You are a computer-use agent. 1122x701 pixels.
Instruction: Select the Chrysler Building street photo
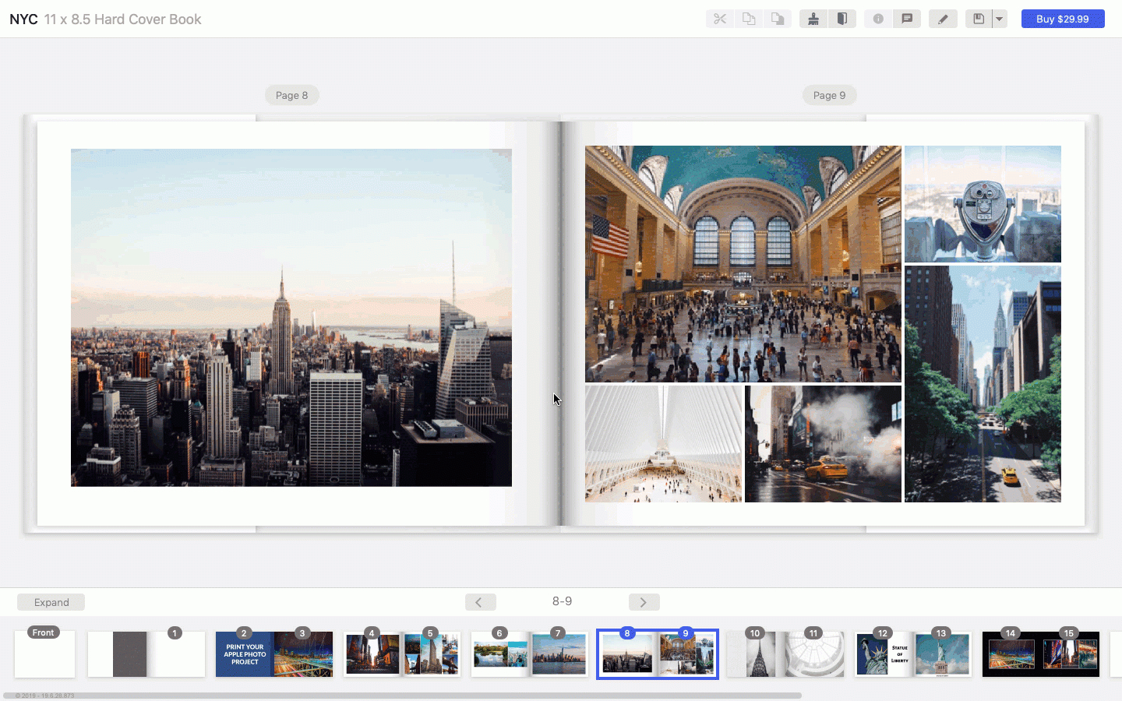[x=983, y=384]
